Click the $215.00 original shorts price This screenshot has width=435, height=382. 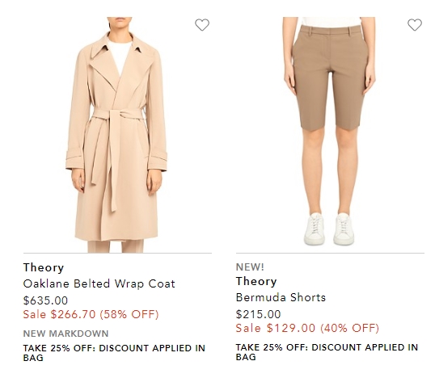(258, 314)
